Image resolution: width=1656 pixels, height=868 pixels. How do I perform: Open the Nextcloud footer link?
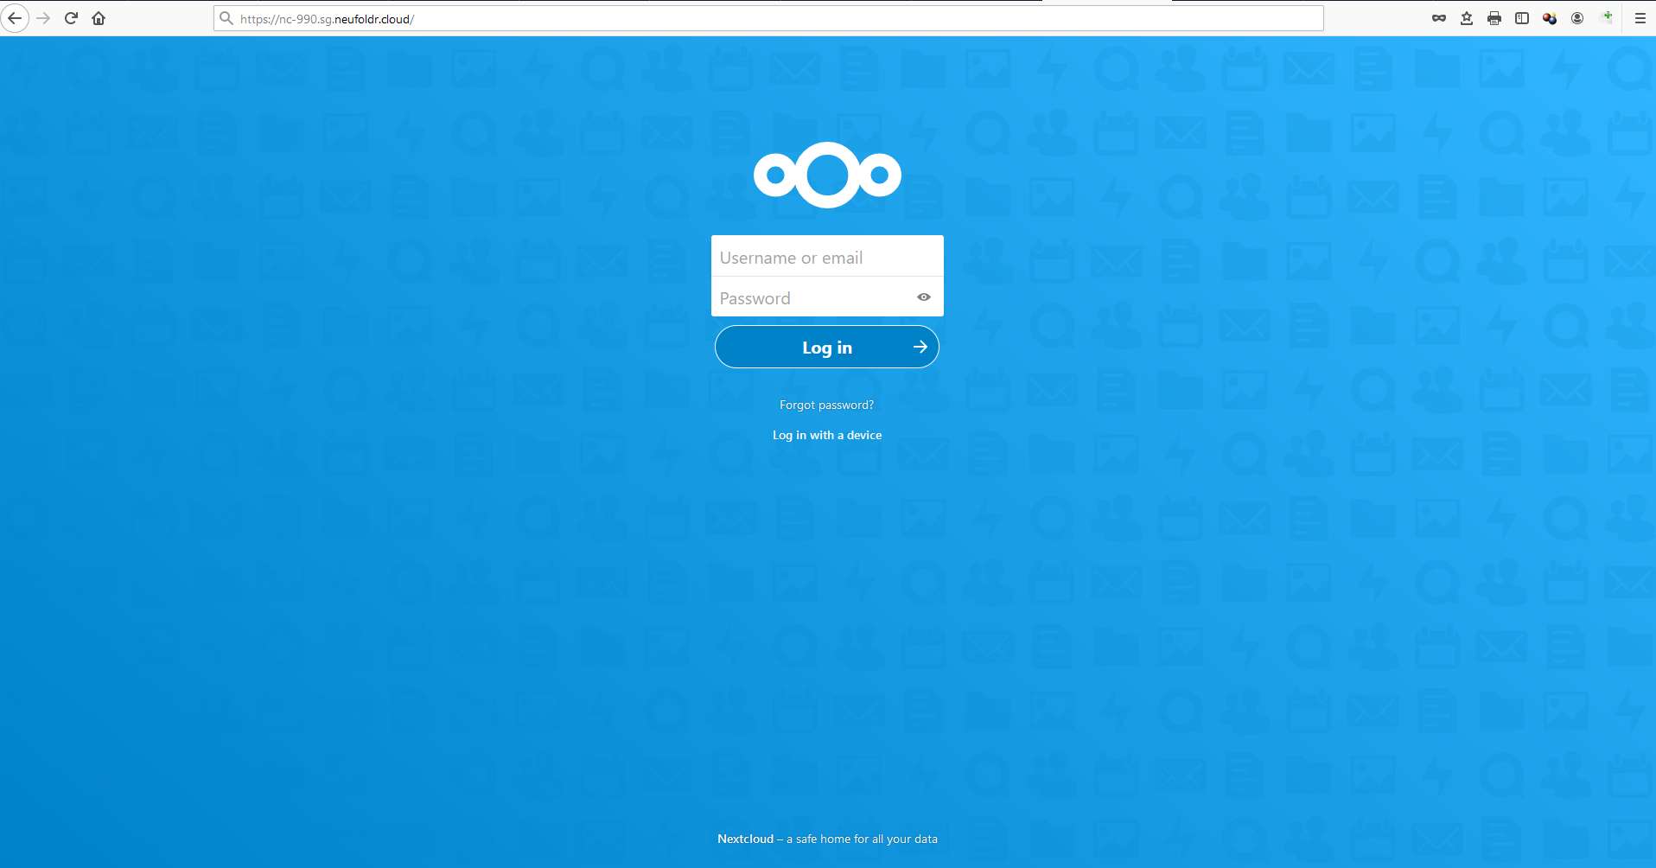tap(745, 839)
